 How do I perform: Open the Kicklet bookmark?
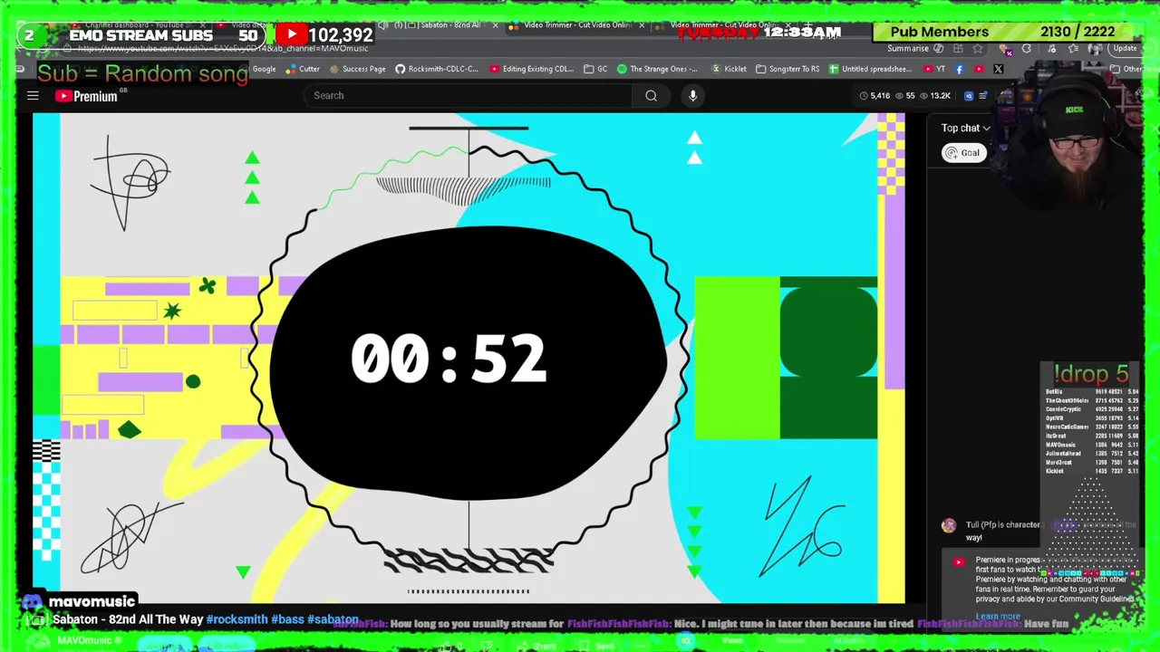[x=730, y=69]
